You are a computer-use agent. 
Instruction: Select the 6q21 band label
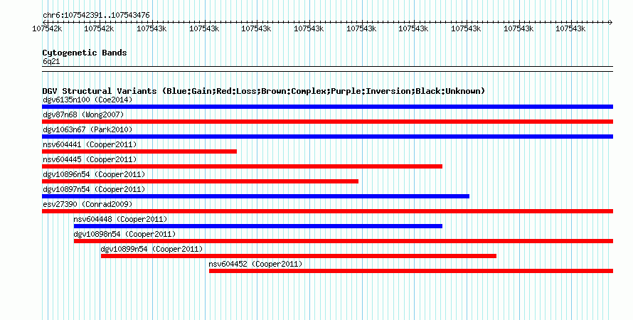click(x=51, y=62)
